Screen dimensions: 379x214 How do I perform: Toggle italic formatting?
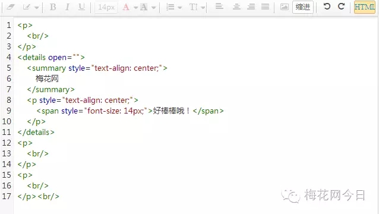[x=68, y=7]
